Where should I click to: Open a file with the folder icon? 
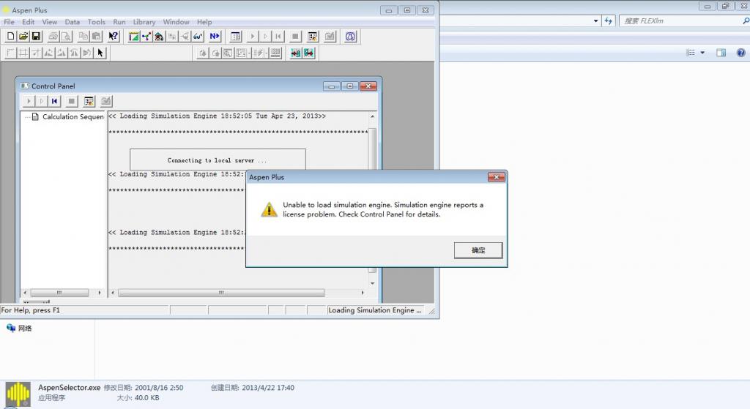[x=23, y=37]
